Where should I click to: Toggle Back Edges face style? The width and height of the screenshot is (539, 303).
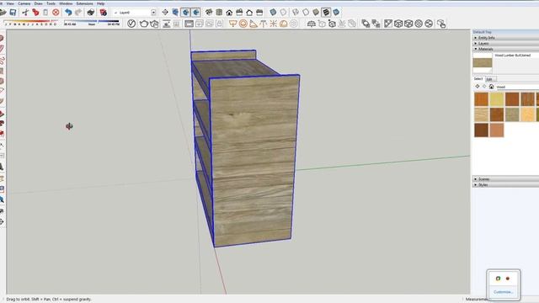pyautogui.click(x=283, y=13)
